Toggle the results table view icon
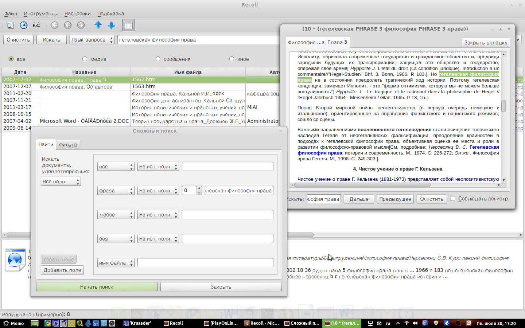 click(128, 25)
